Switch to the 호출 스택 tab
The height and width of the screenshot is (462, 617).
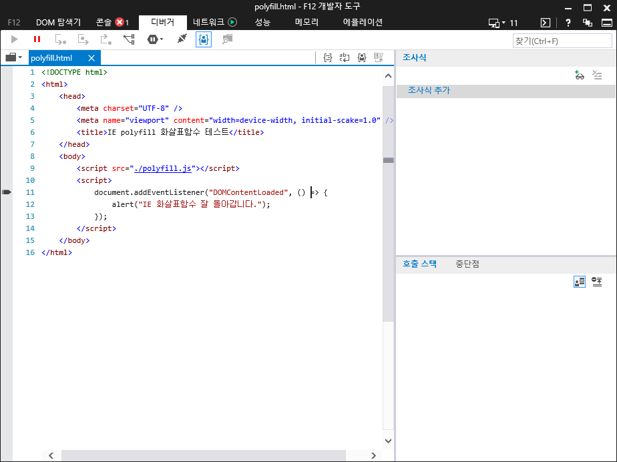coord(419,264)
